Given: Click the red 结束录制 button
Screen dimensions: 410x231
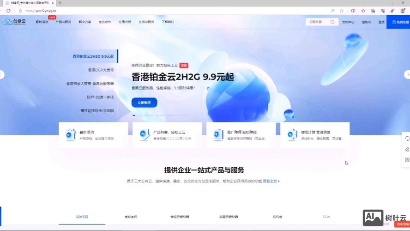Looking at the screenshot, I should [402, 224].
